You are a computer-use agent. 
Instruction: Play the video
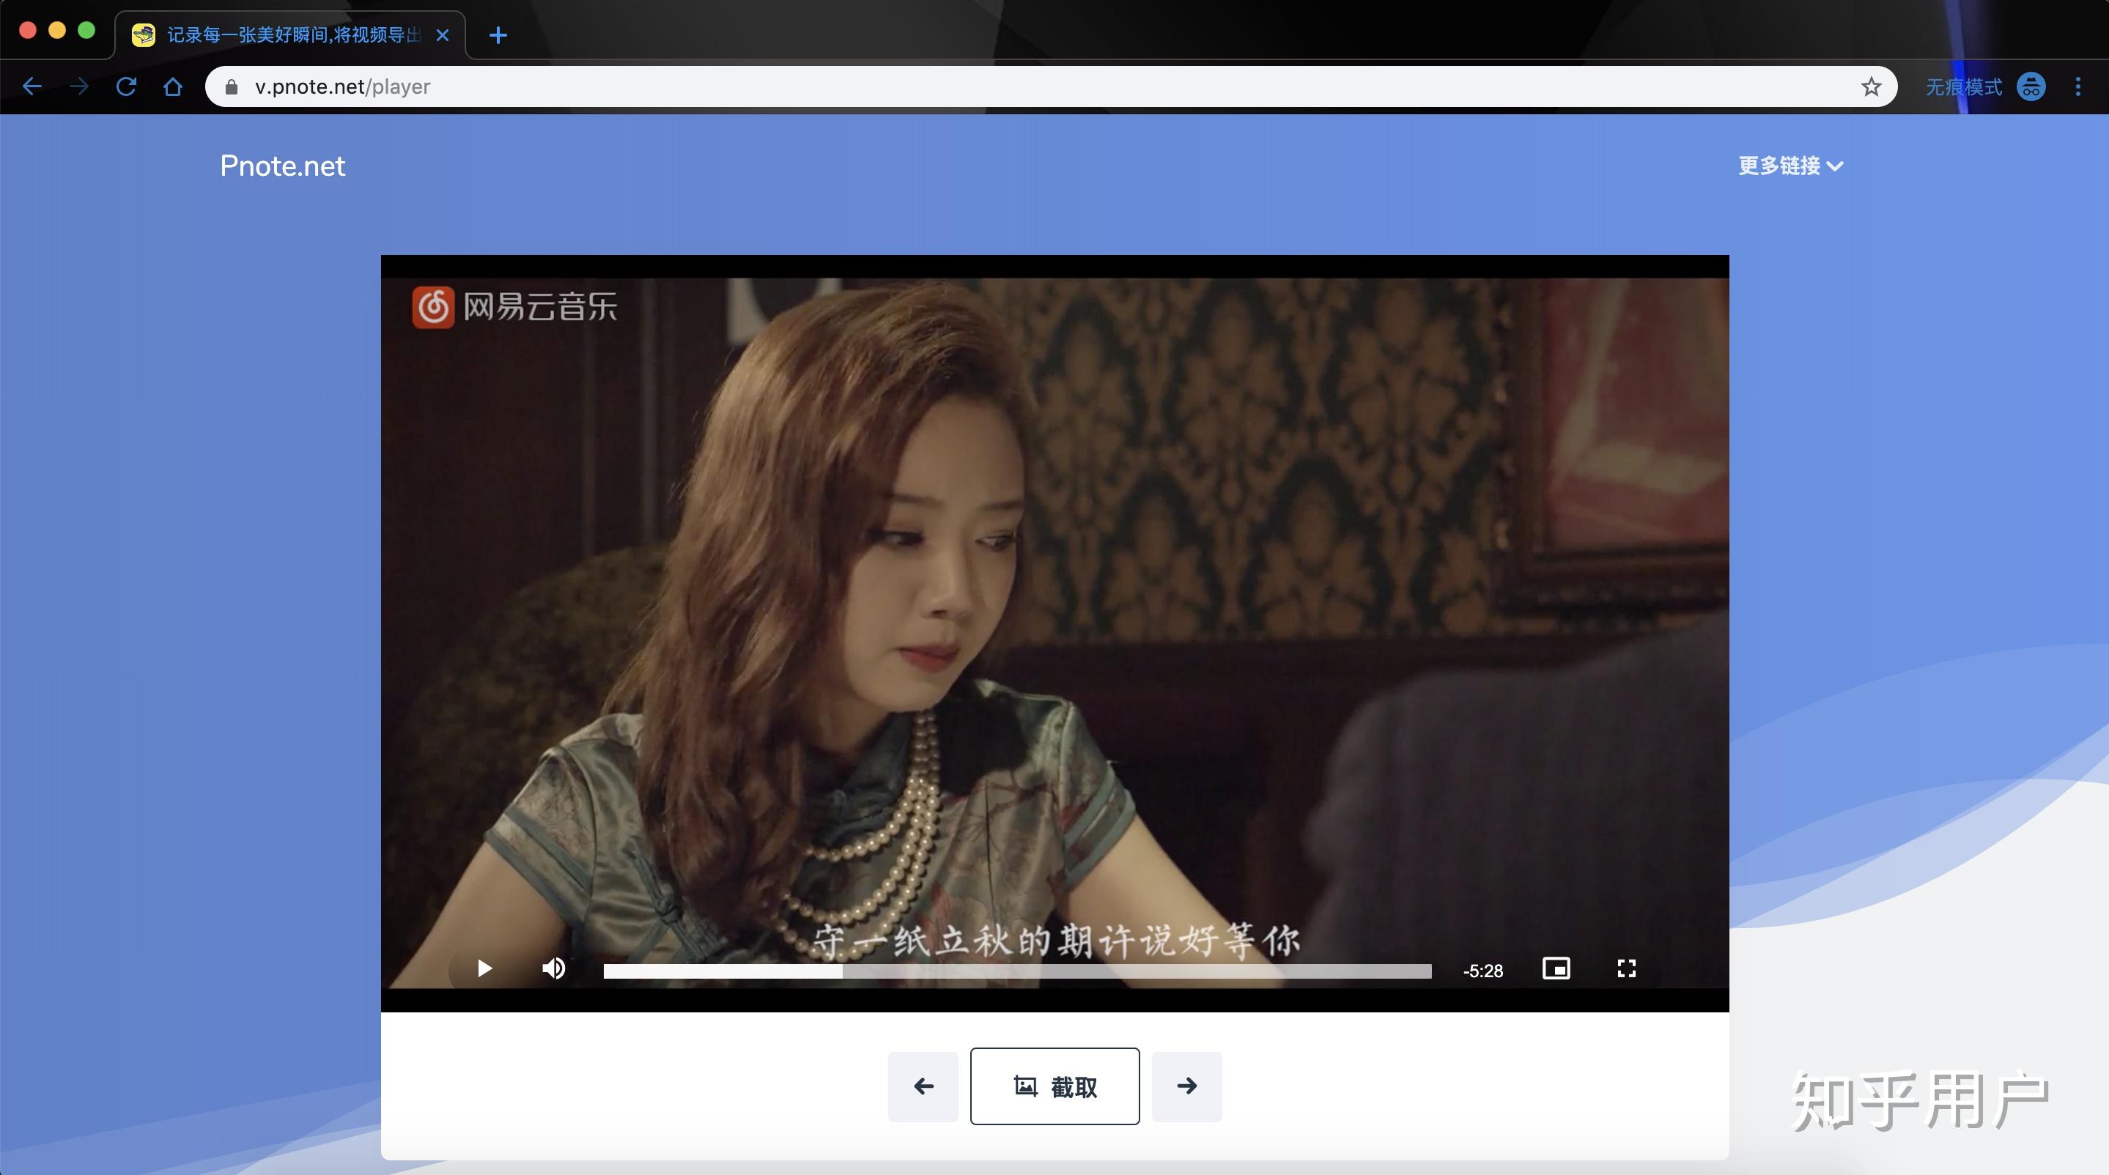484,969
